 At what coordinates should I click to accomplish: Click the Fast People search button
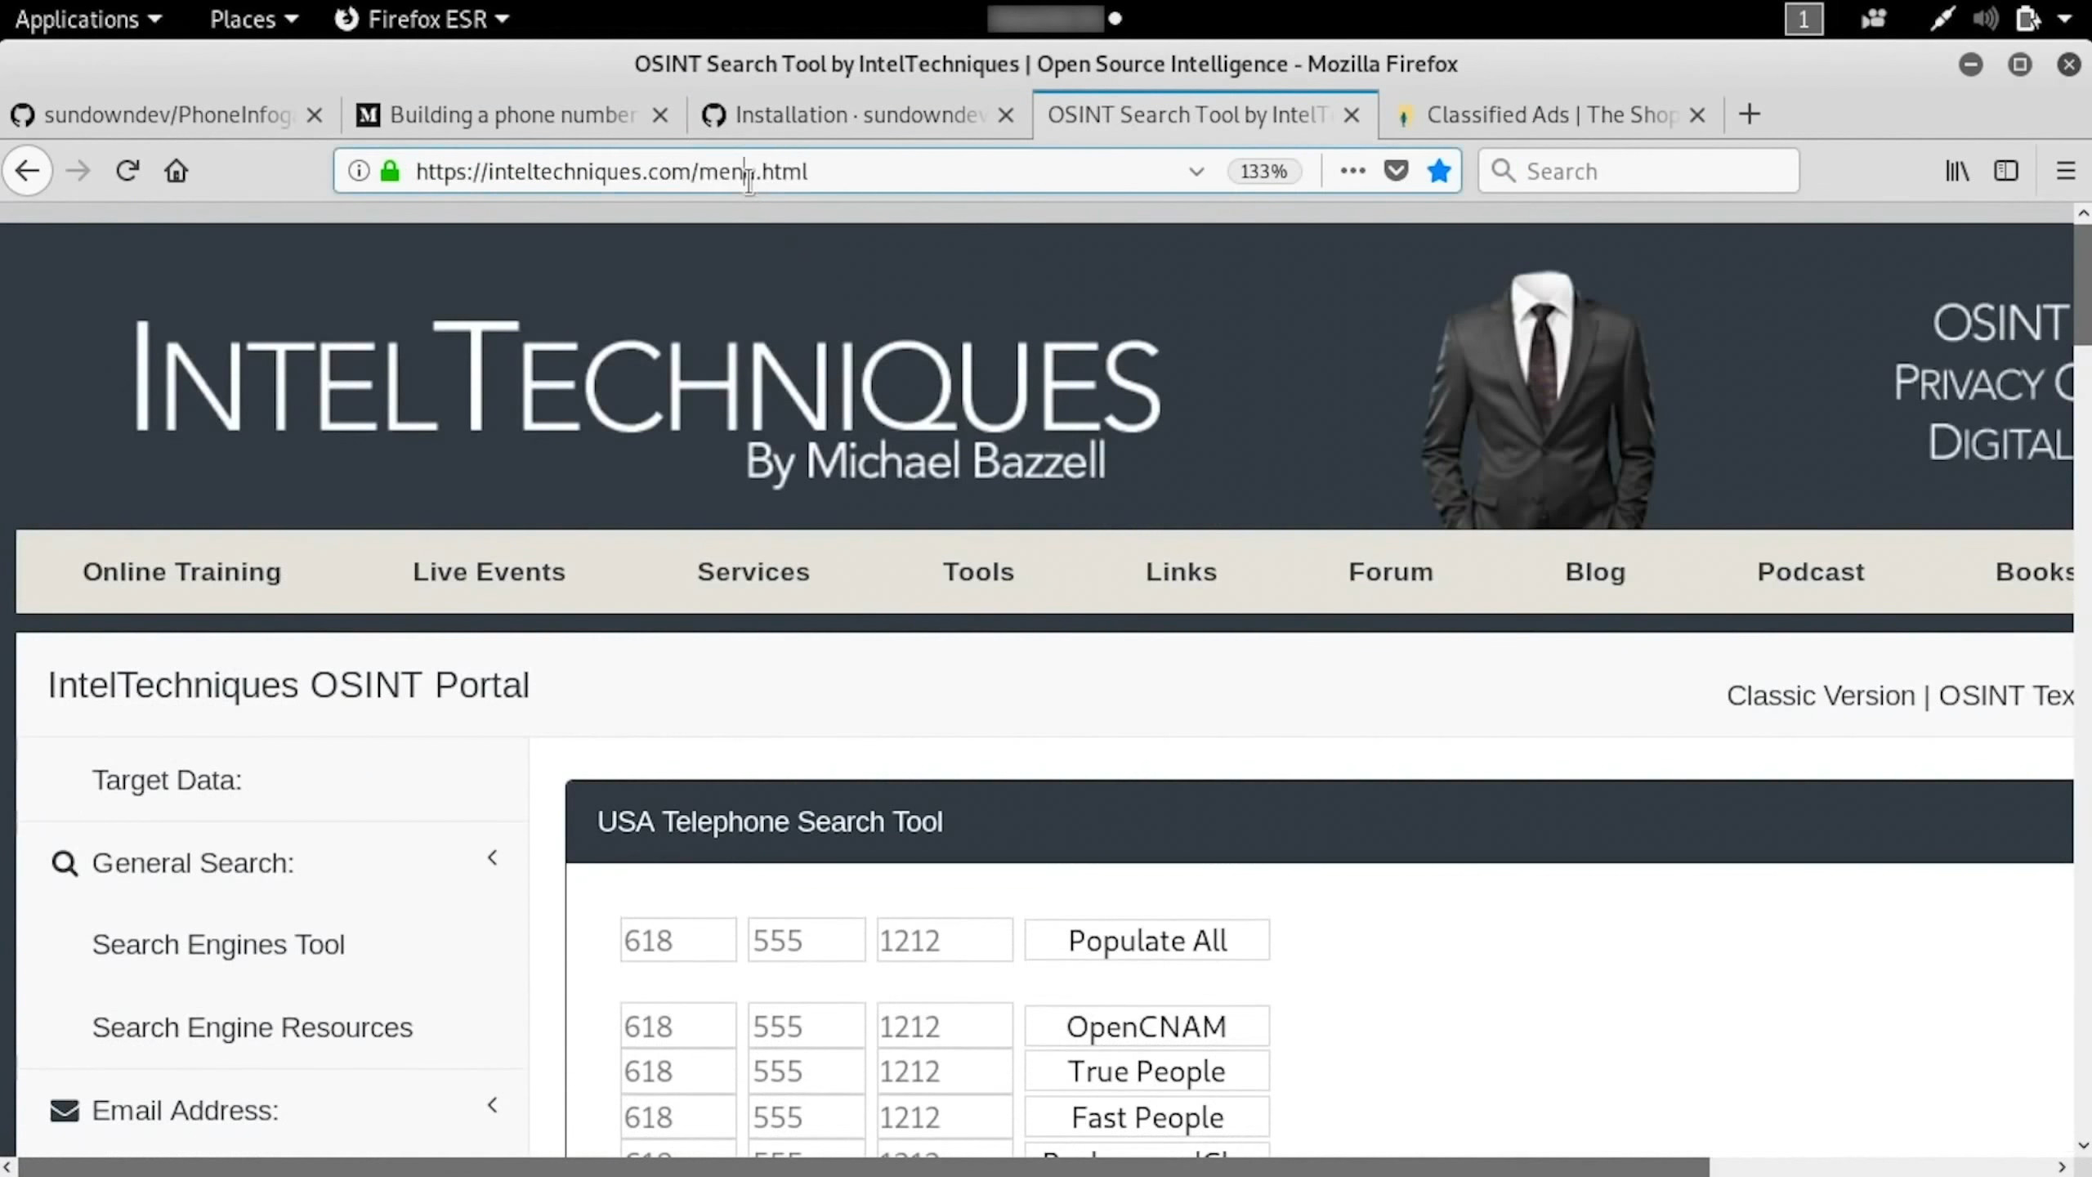point(1147,1117)
